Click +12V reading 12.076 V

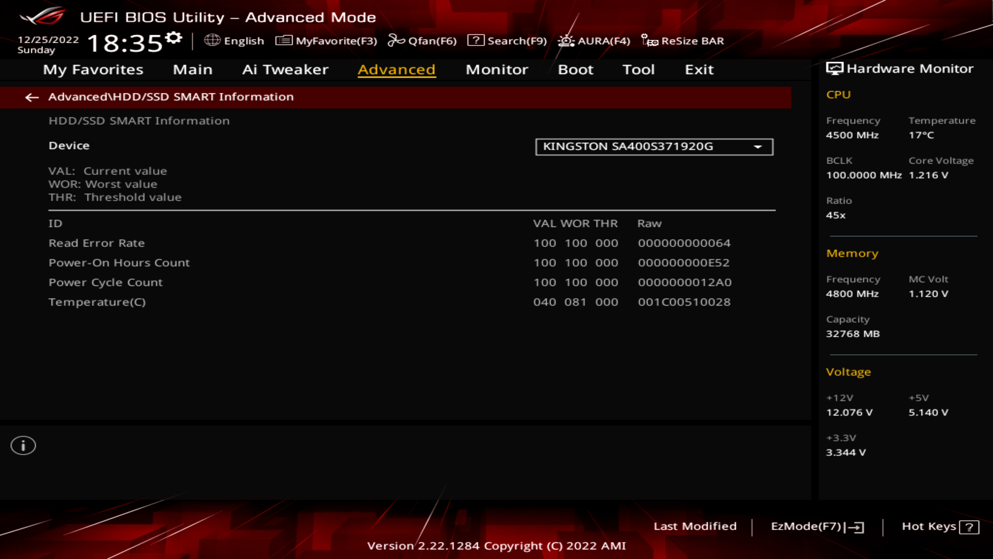pos(849,413)
